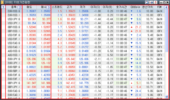Select the EUR/CAD.I symbol cell
This screenshot has height=100, width=170.
tap(14, 95)
